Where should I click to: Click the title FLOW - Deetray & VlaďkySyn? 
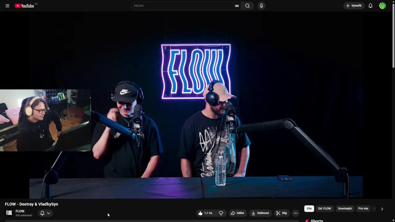click(x=31, y=204)
